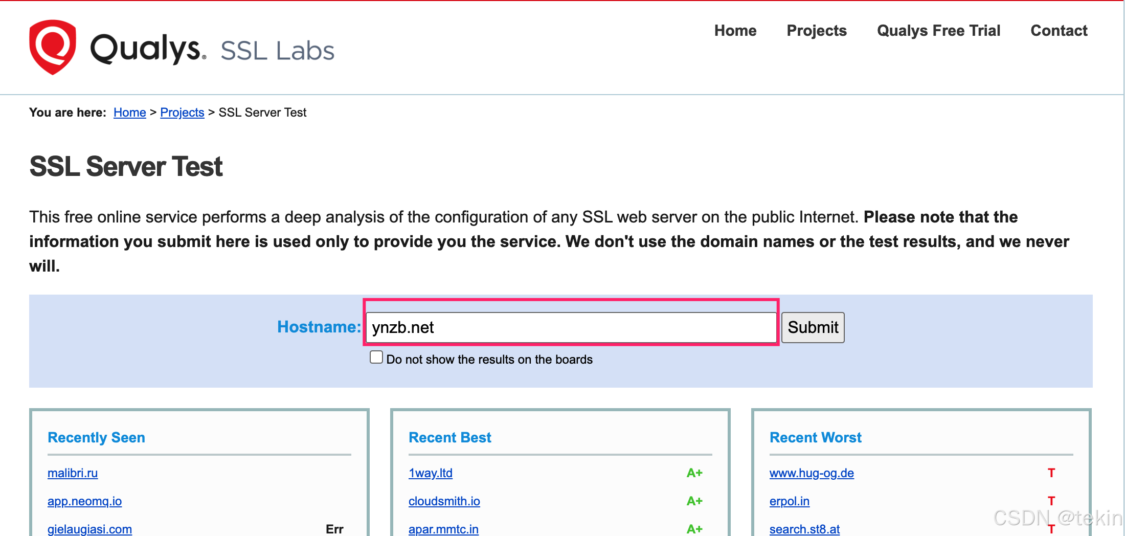Click the Recent Best heading
This screenshot has width=1125, height=536.
click(x=450, y=438)
